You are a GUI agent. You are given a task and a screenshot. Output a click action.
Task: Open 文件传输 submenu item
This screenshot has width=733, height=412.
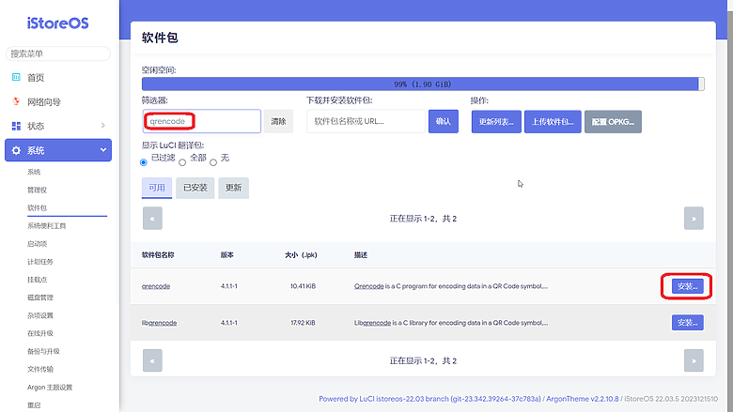tap(40, 369)
